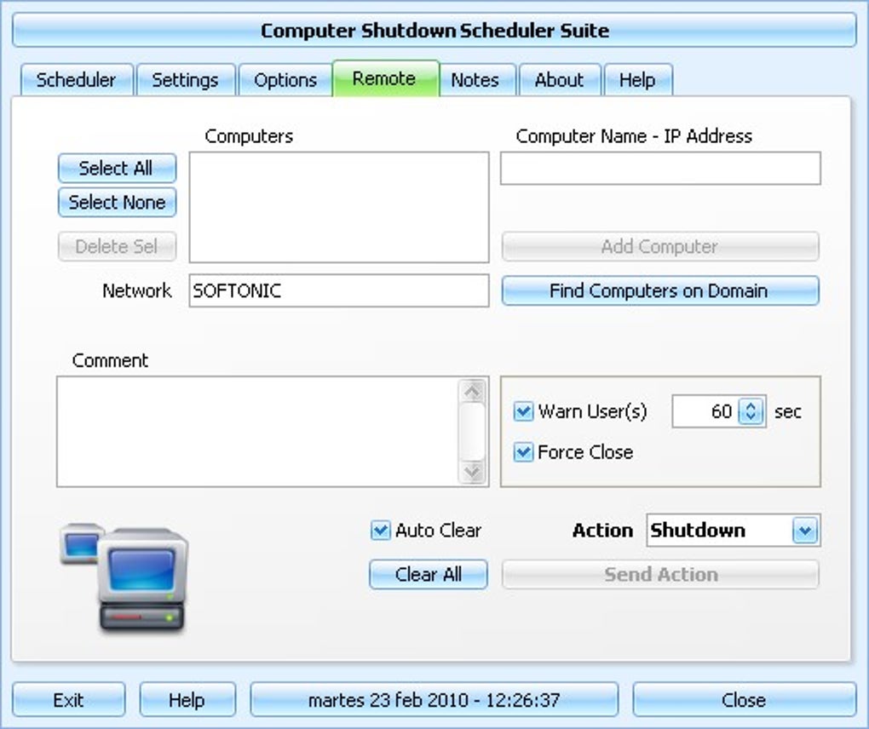
Task: Open the Settings tab
Action: (186, 79)
